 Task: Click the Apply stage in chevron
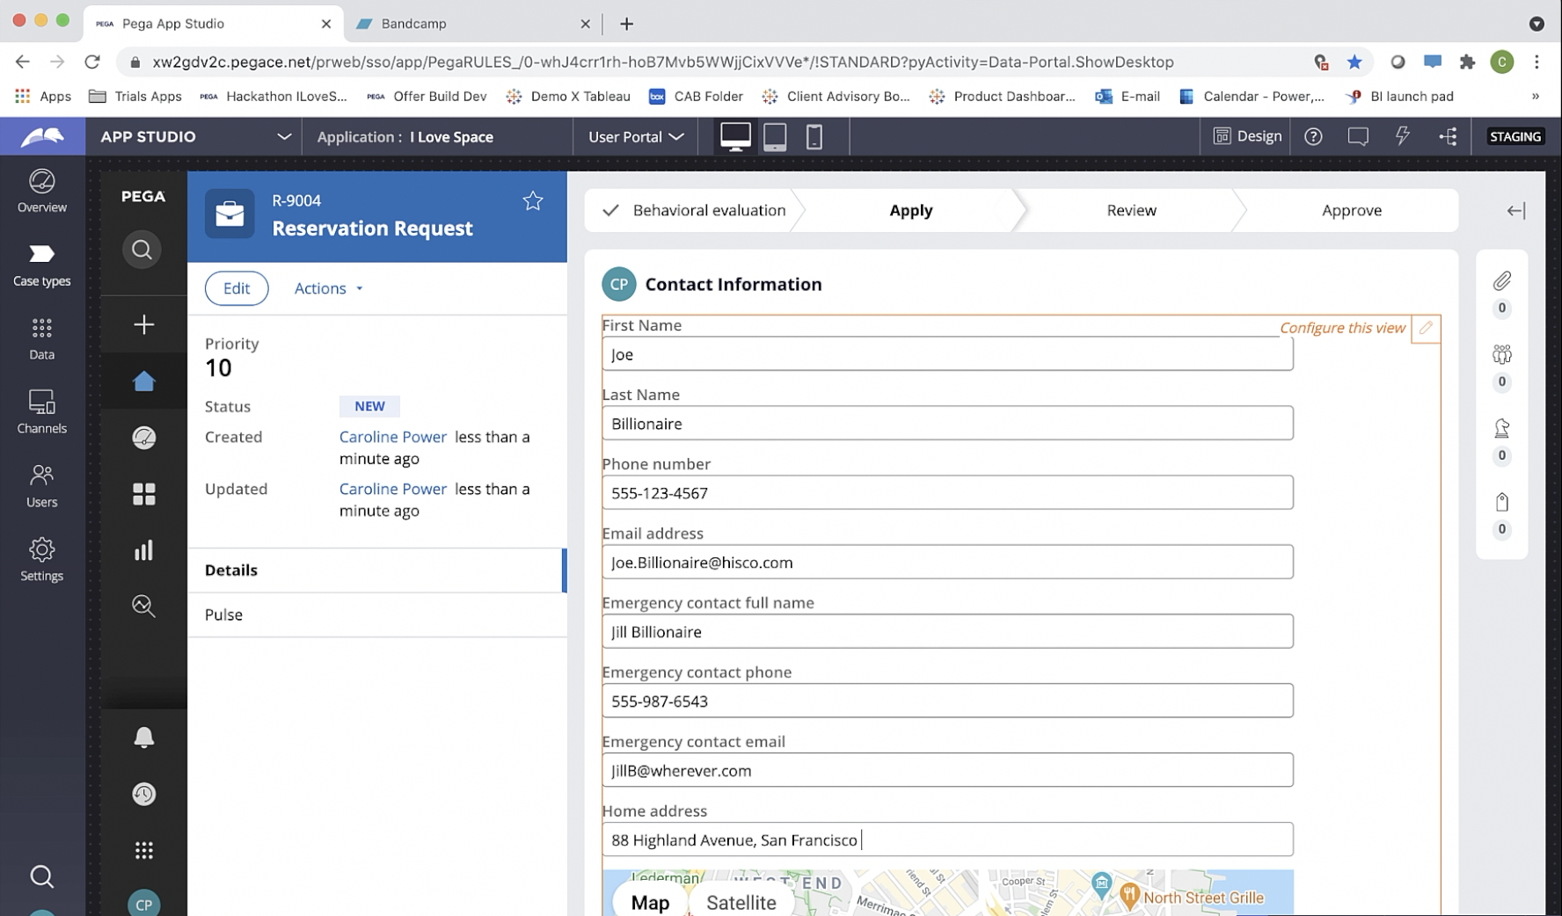pyautogui.click(x=910, y=210)
